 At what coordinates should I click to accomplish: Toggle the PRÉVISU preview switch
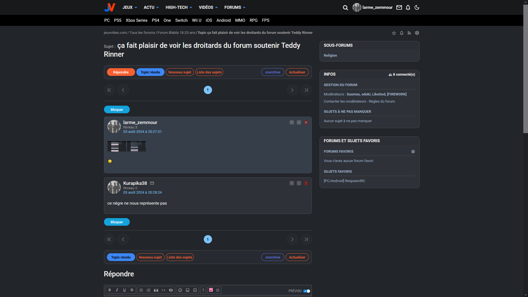307,291
